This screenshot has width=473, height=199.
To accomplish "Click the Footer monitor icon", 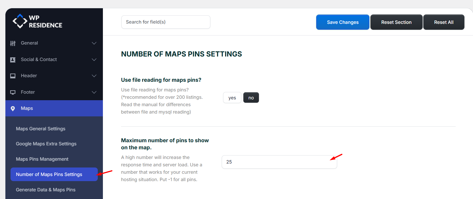I will (13, 92).
